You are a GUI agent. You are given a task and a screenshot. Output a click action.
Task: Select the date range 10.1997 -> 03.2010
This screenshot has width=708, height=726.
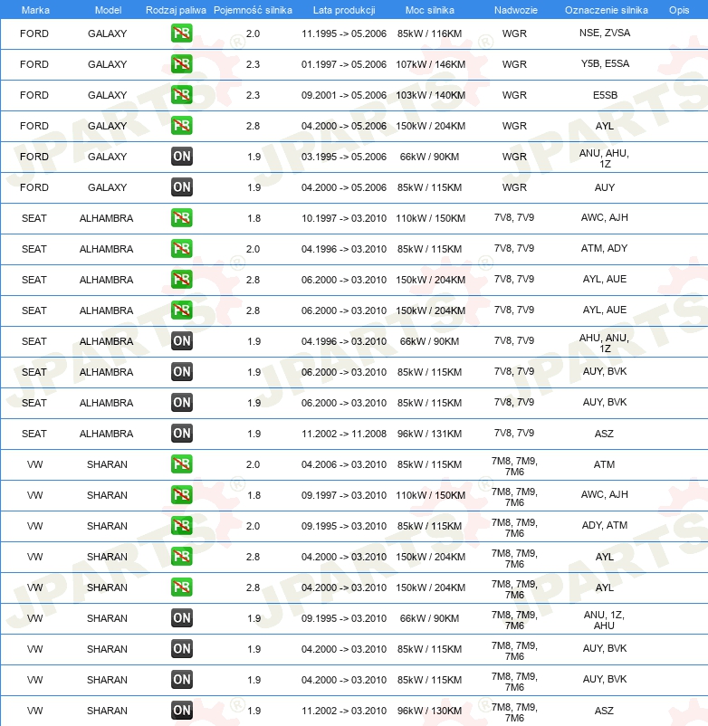click(x=344, y=218)
